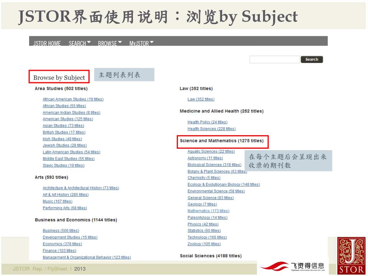The width and height of the screenshot is (368, 276).
Task: Open Mathematics (173 titles) link
Action: pos(208,211)
